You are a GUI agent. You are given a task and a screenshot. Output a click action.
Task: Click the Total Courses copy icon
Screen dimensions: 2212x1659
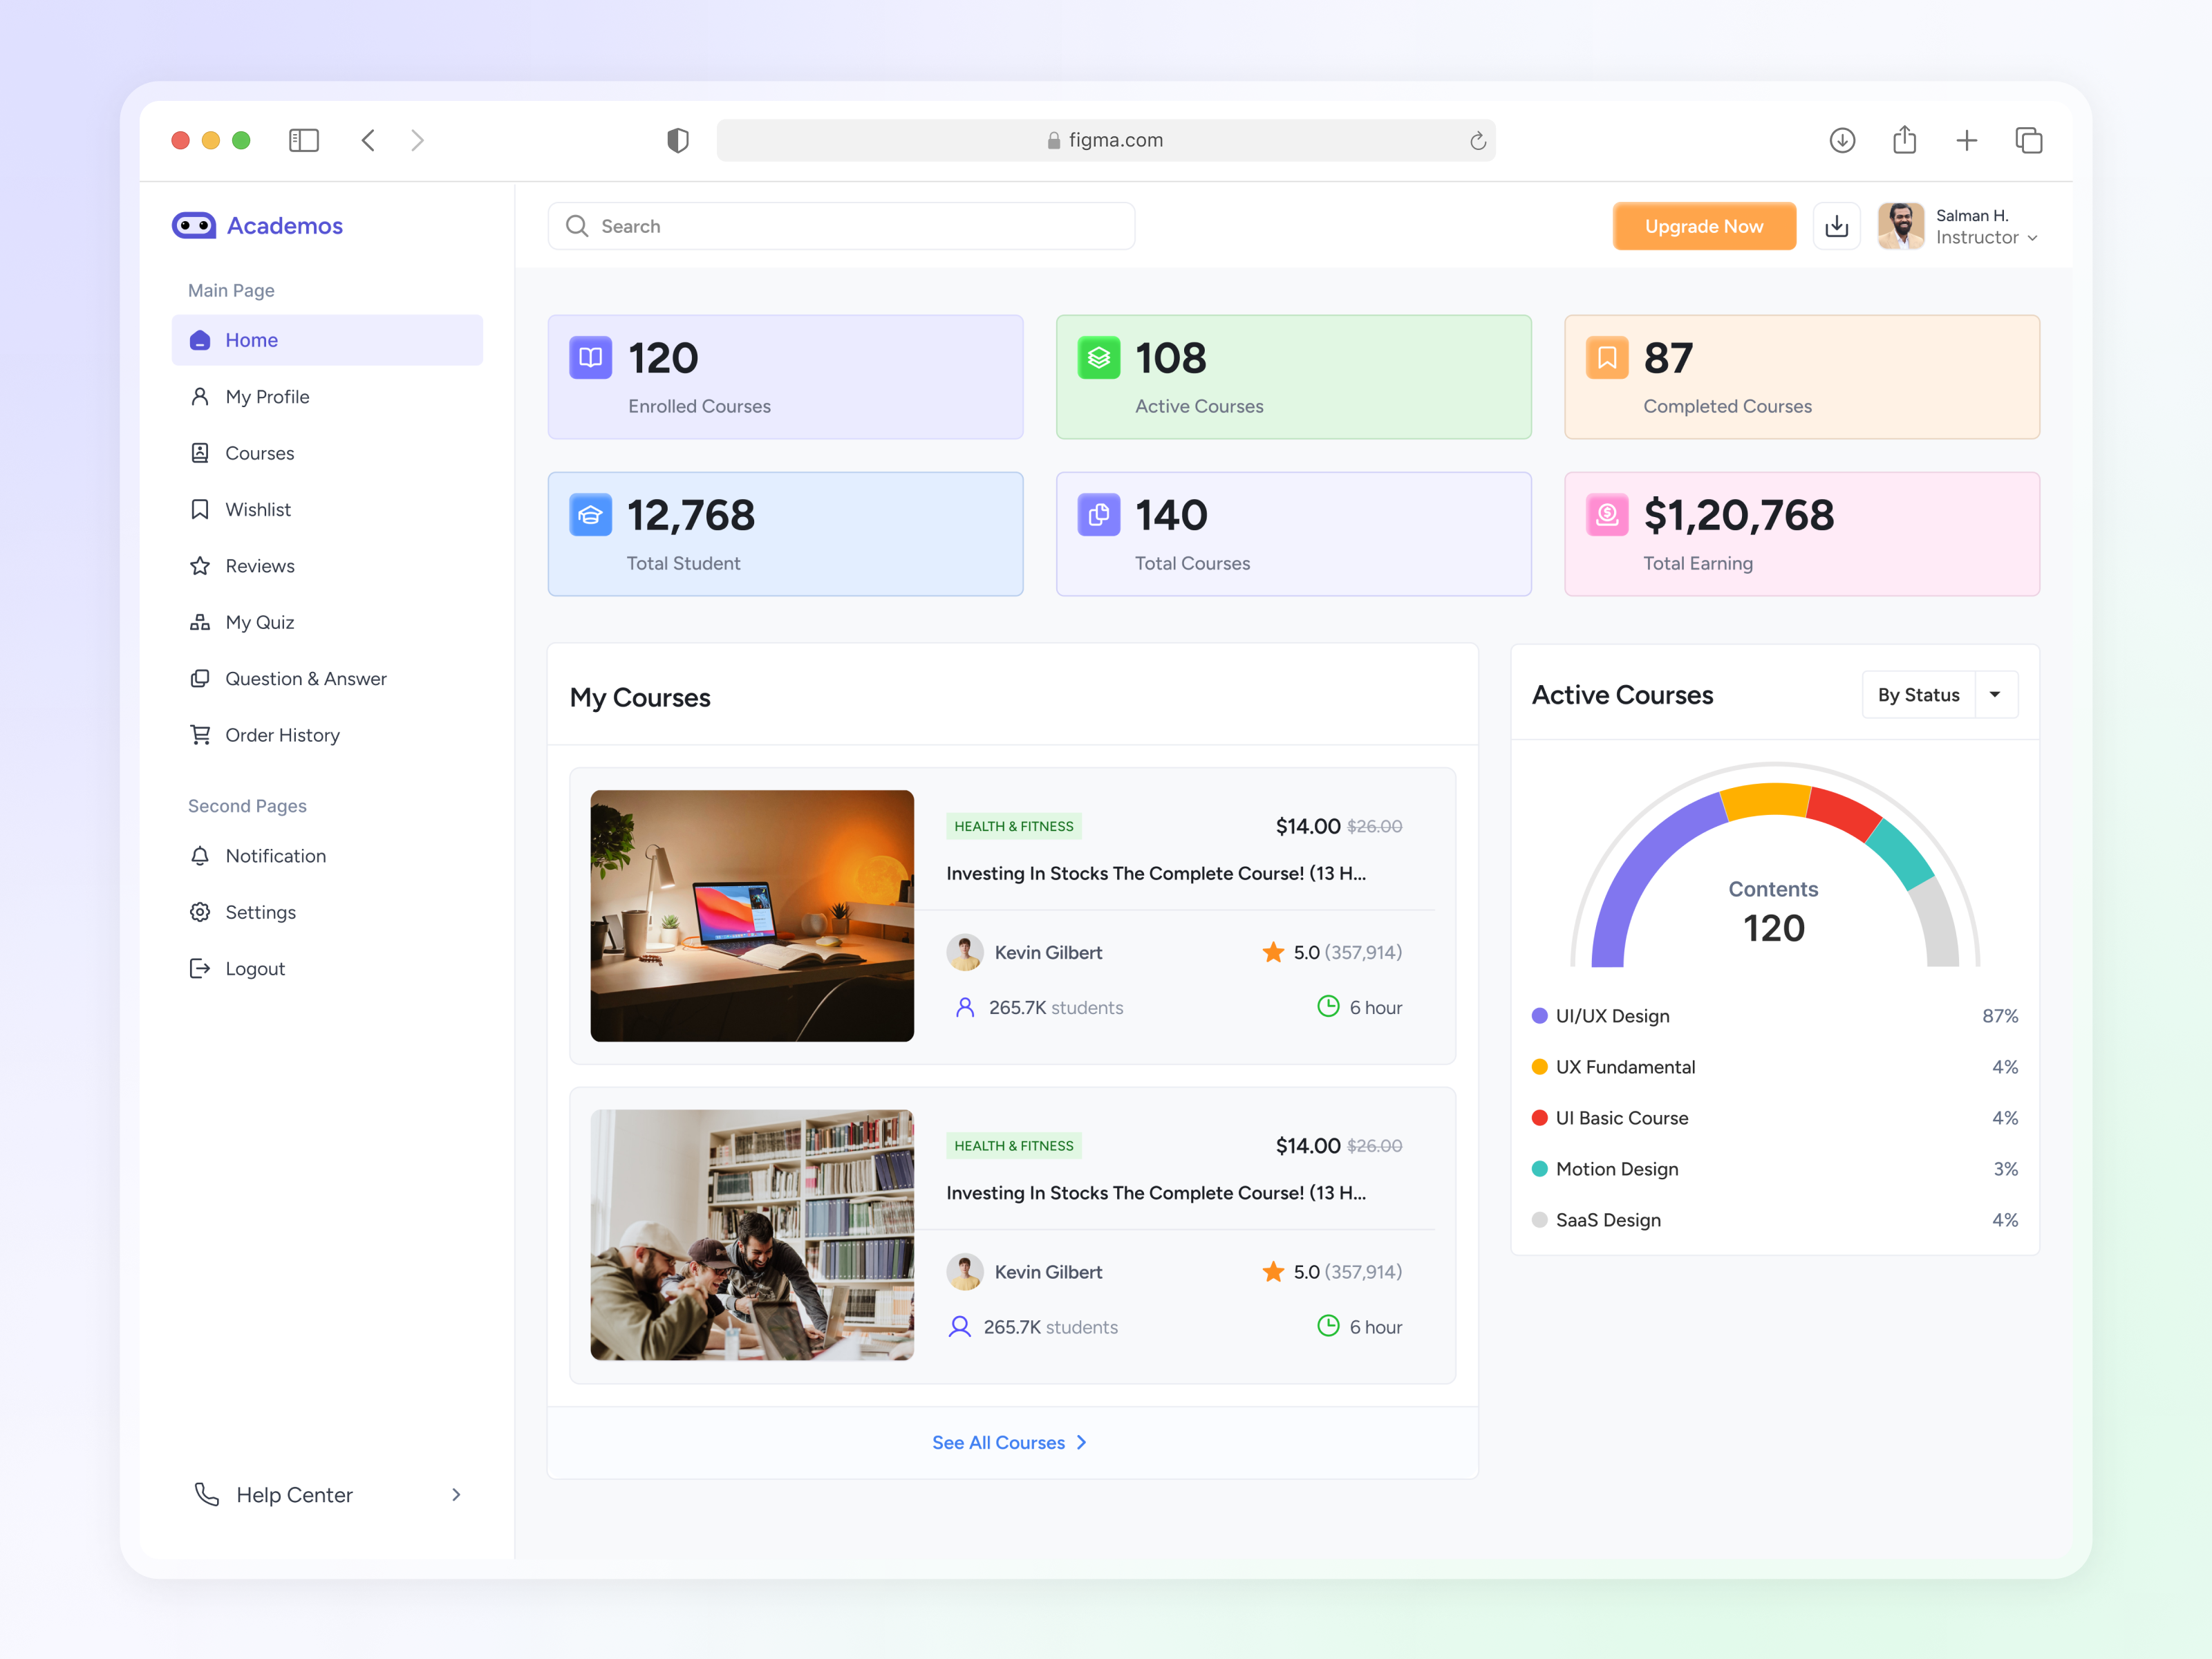(1099, 515)
